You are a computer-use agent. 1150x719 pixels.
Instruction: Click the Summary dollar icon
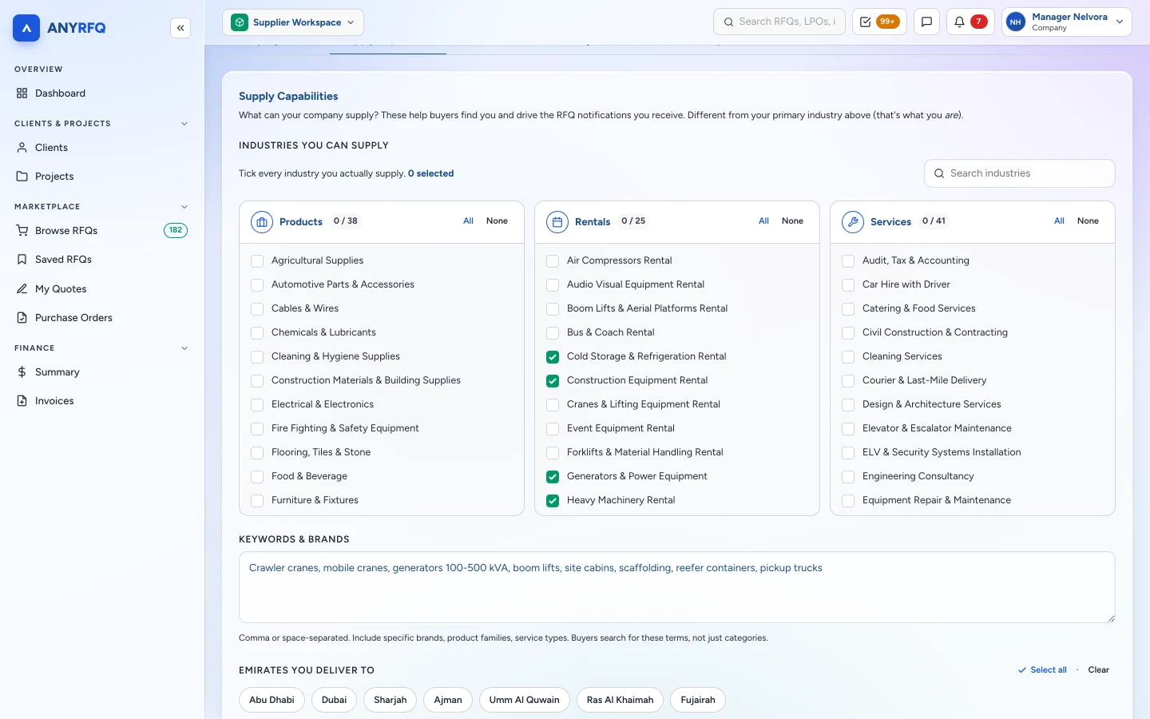pyautogui.click(x=22, y=372)
